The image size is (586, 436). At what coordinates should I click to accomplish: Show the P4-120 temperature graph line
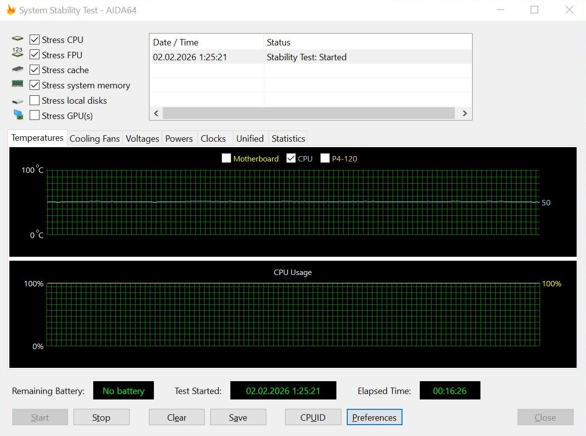(x=325, y=158)
